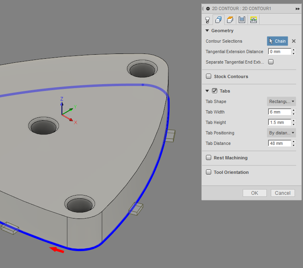
Task: Click the double-arrow dock panel icon
Action: pos(297,8)
